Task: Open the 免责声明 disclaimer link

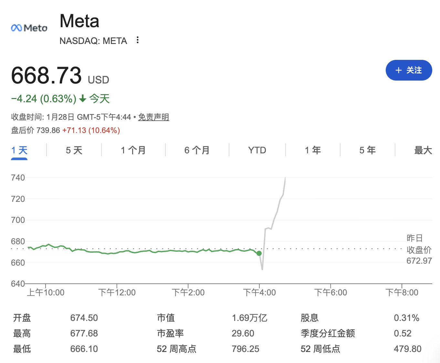Action: click(x=153, y=117)
